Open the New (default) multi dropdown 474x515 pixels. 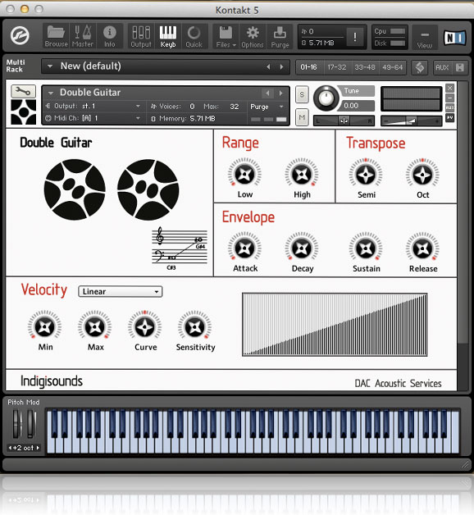tap(50, 66)
